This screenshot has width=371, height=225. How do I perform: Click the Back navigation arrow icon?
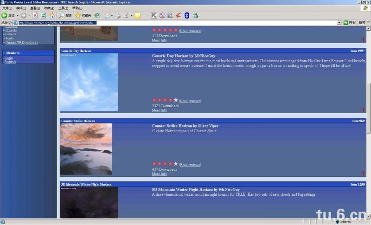tap(5, 15)
